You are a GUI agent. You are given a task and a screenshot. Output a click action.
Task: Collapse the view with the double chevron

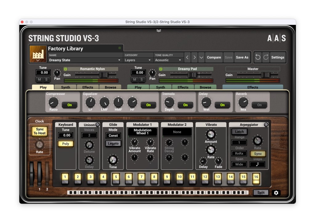click(x=159, y=30)
